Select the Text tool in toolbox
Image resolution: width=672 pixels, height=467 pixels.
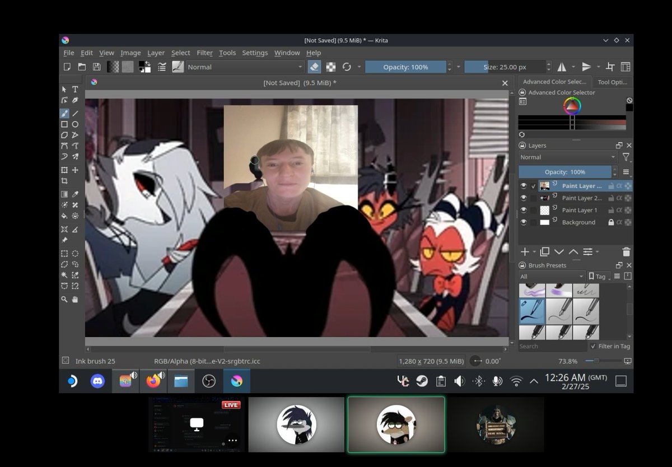click(x=75, y=90)
